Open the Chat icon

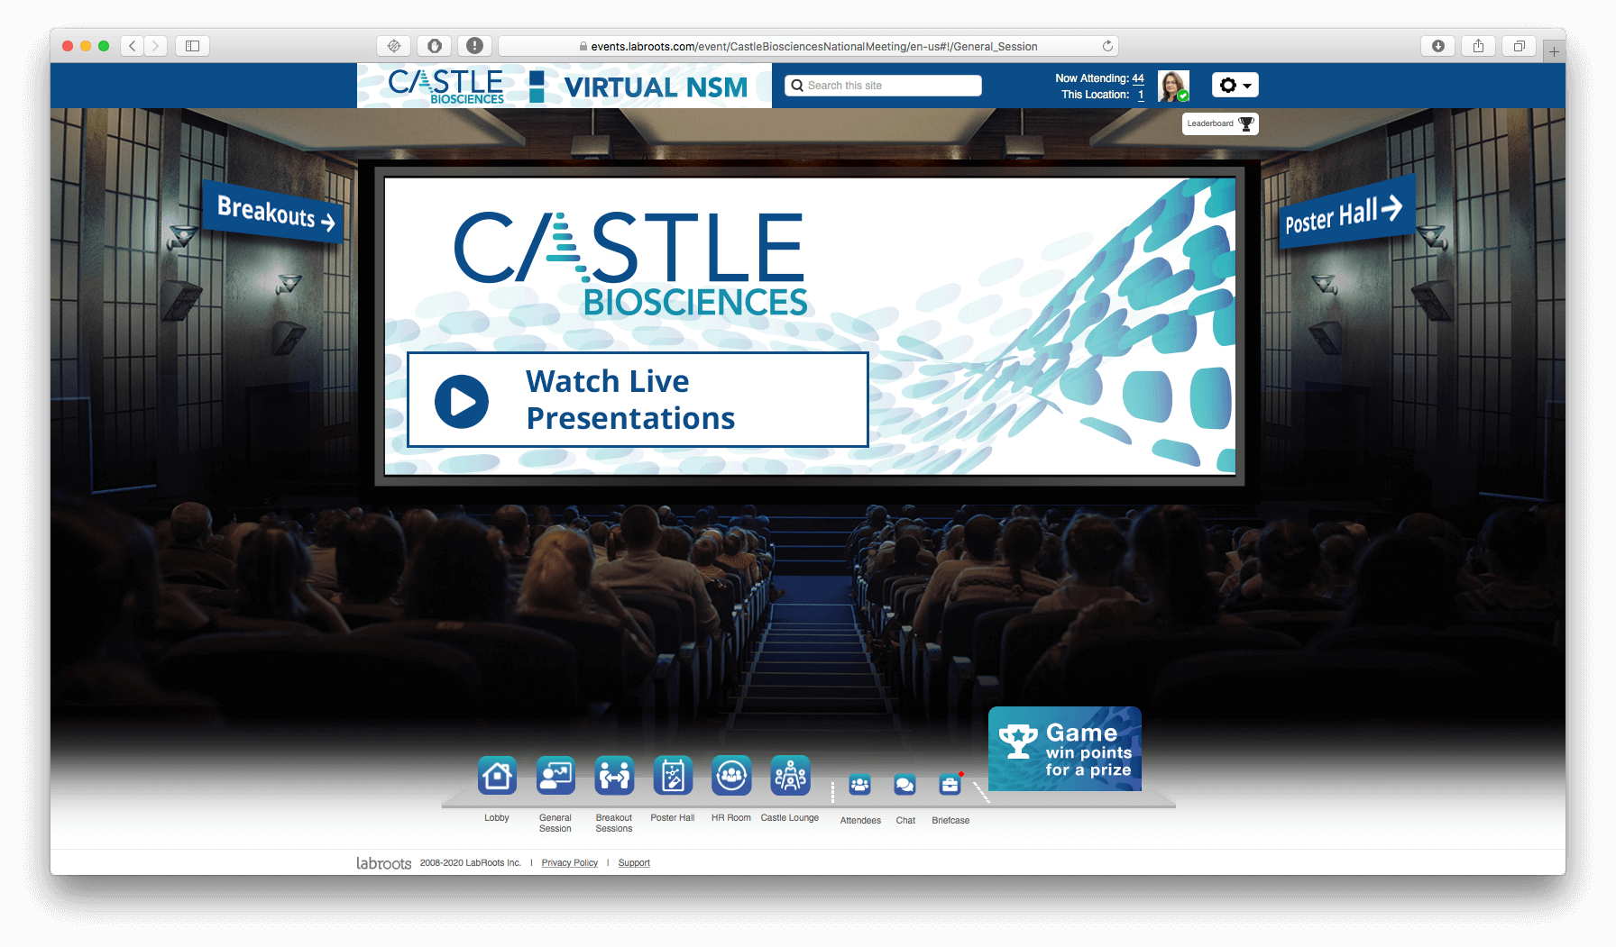pyautogui.click(x=904, y=785)
